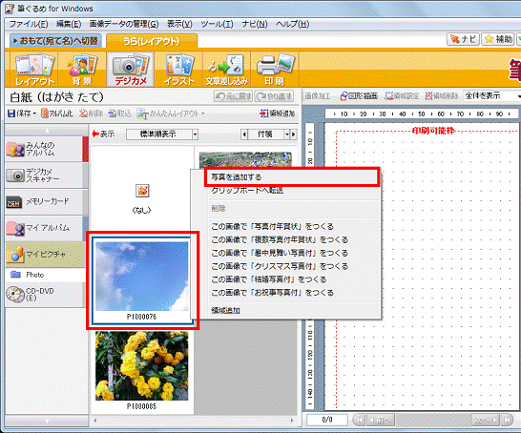
Task: Select デジカメスキャナー in sidebar
Action: click(44, 175)
